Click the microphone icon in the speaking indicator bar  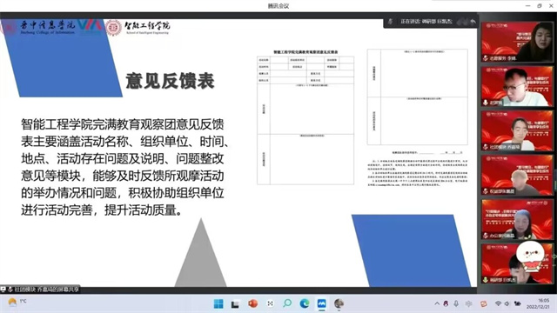pos(390,22)
